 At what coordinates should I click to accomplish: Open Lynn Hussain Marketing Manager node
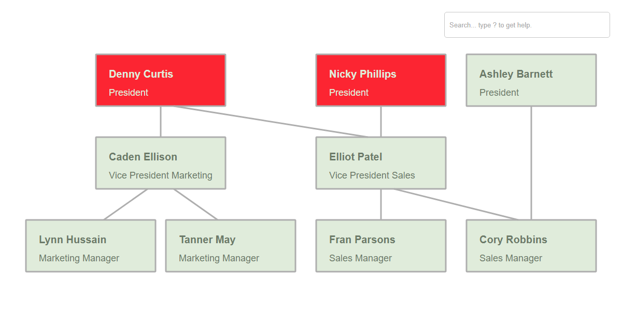91,246
